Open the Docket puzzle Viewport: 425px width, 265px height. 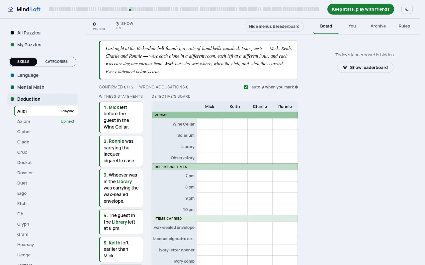pyautogui.click(x=46, y=163)
